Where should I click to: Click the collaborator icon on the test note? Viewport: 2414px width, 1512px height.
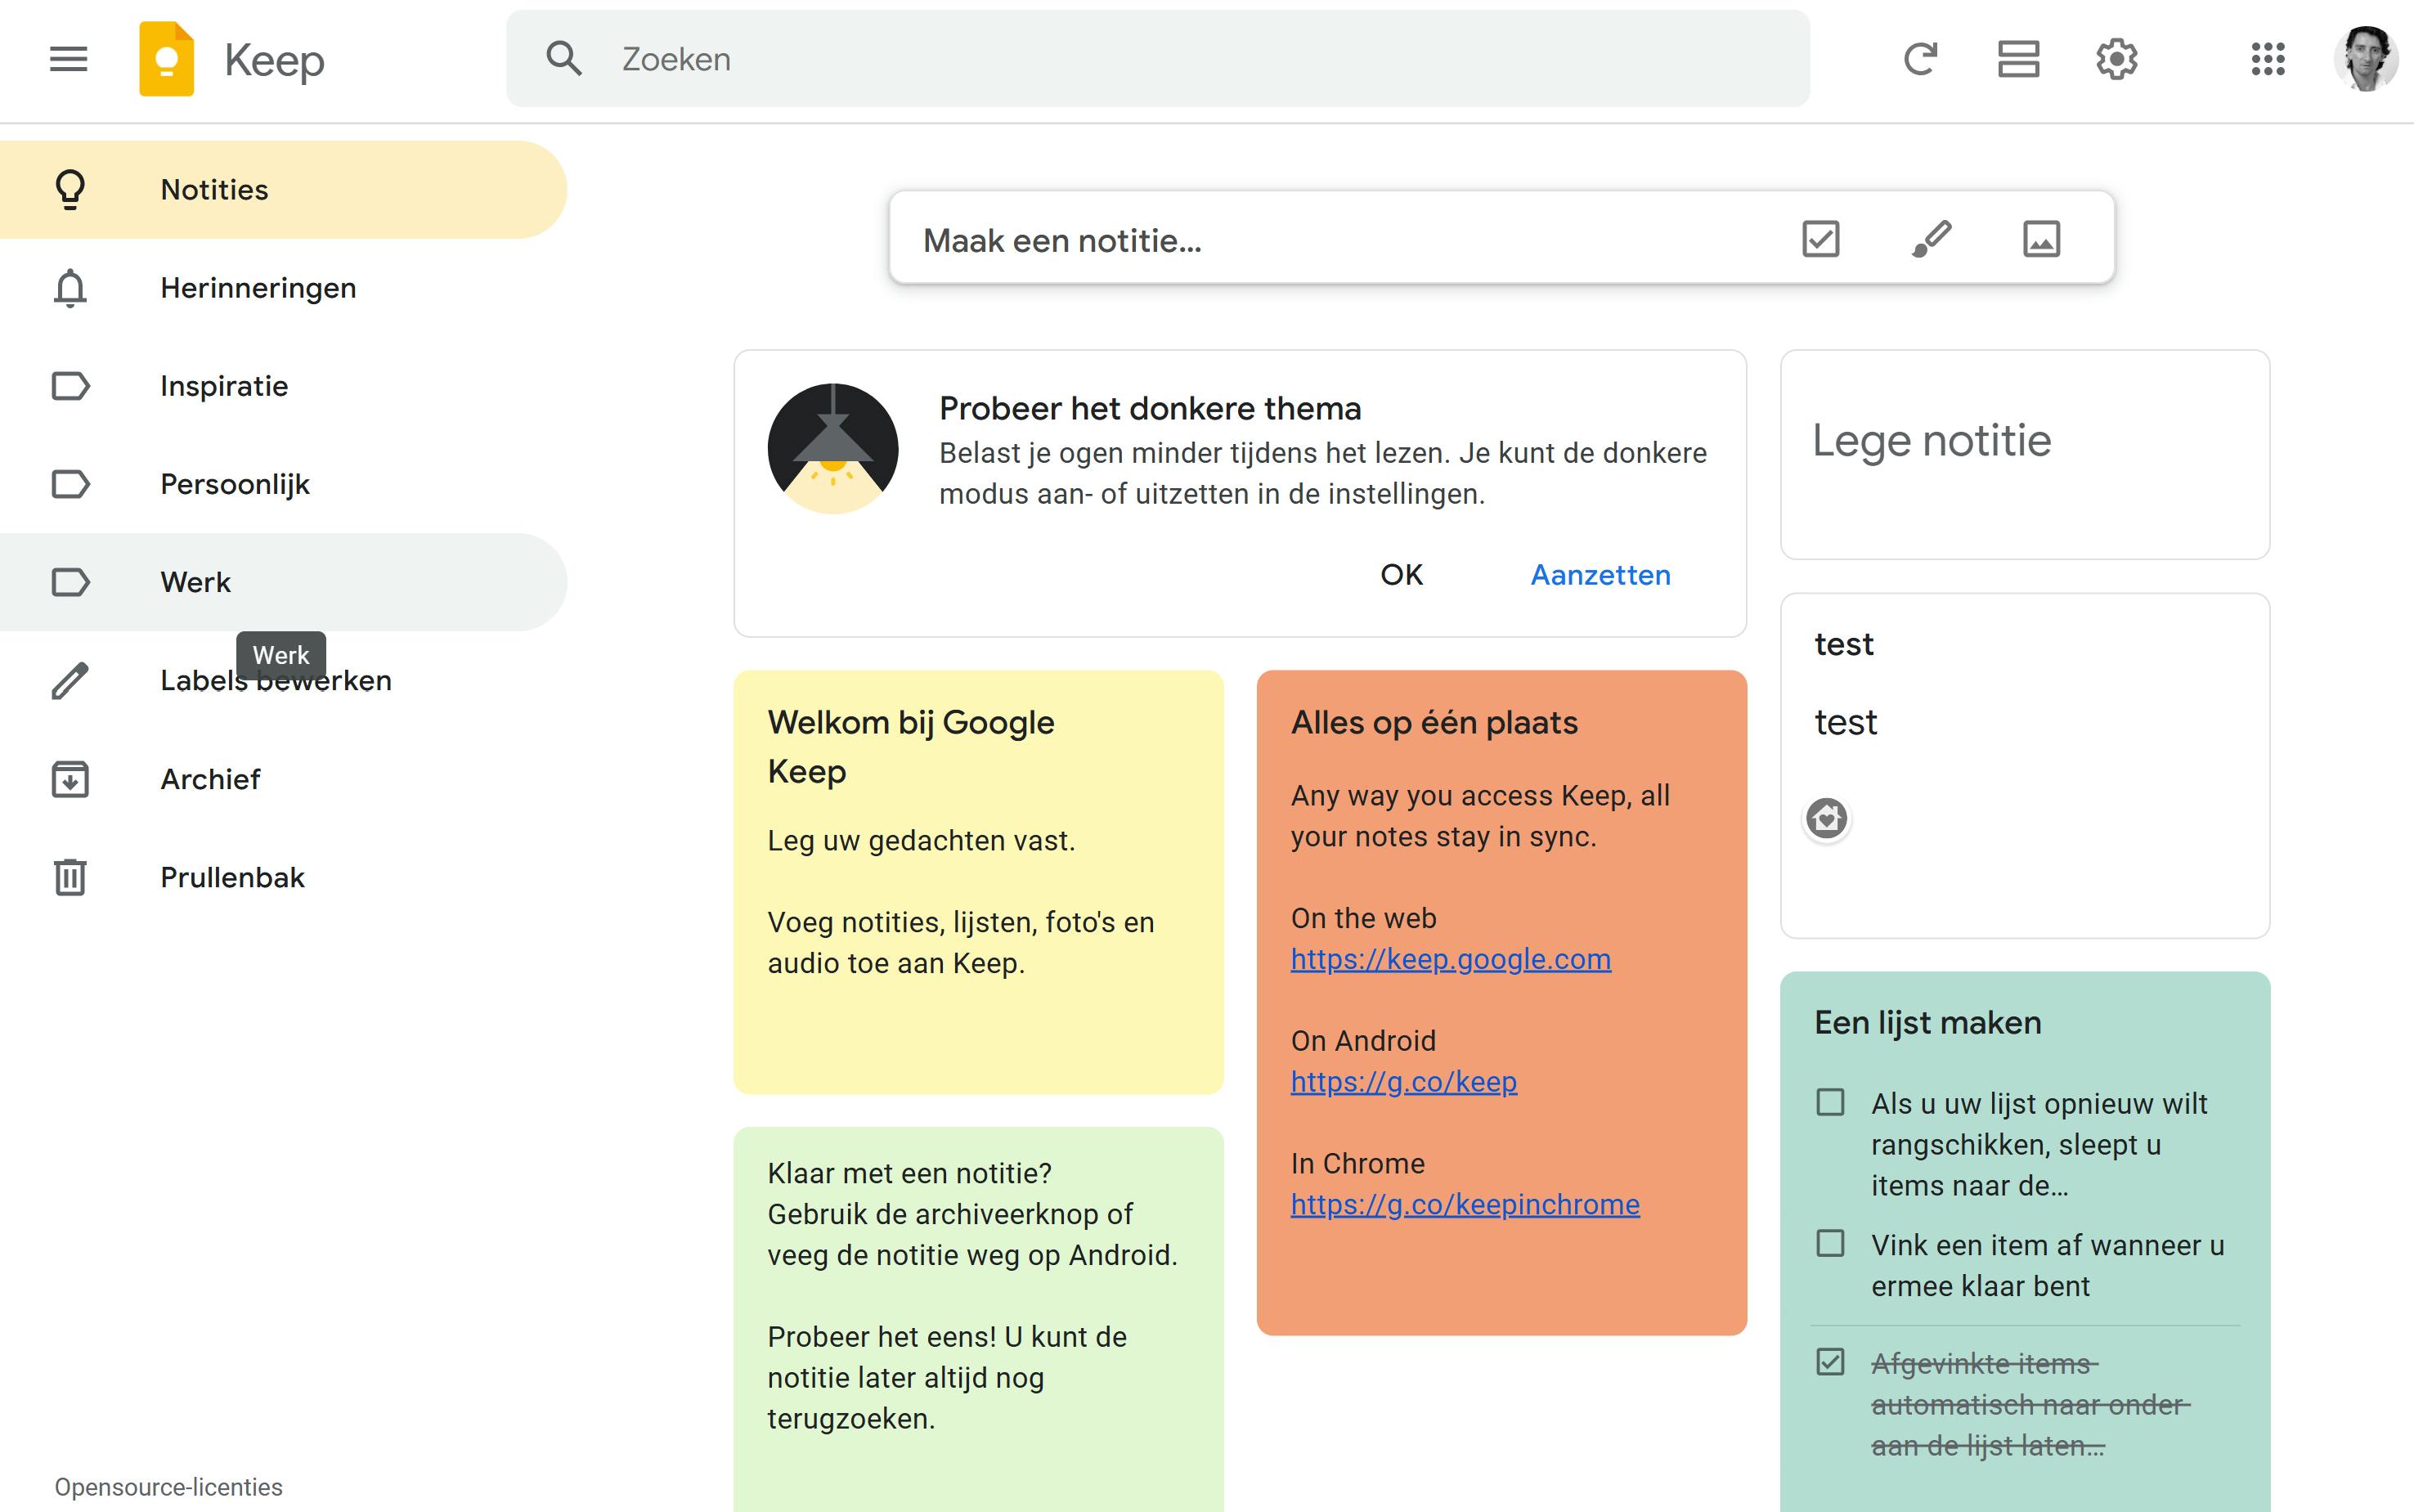[x=1826, y=819]
